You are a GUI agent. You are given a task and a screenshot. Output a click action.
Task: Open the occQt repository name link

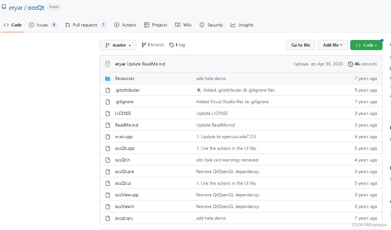coord(36,8)
